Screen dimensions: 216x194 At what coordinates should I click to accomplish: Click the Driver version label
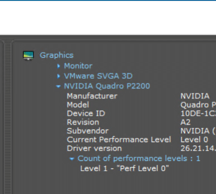click(94, 148)
